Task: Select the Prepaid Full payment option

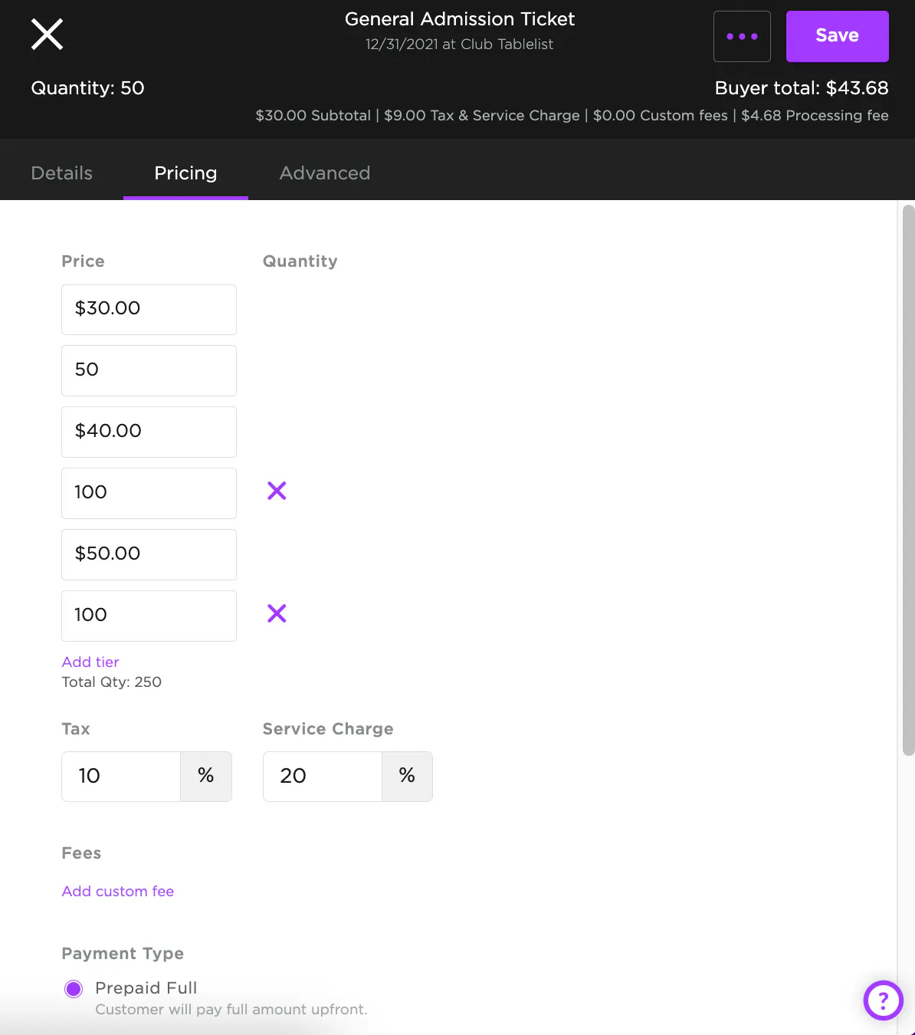Action: (x=74, y=988)
